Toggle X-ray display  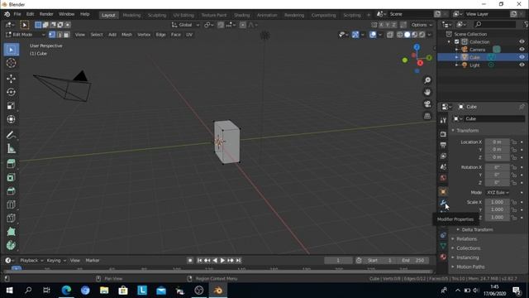(390, 35)
